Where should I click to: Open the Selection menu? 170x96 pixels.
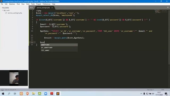[12, 4]
